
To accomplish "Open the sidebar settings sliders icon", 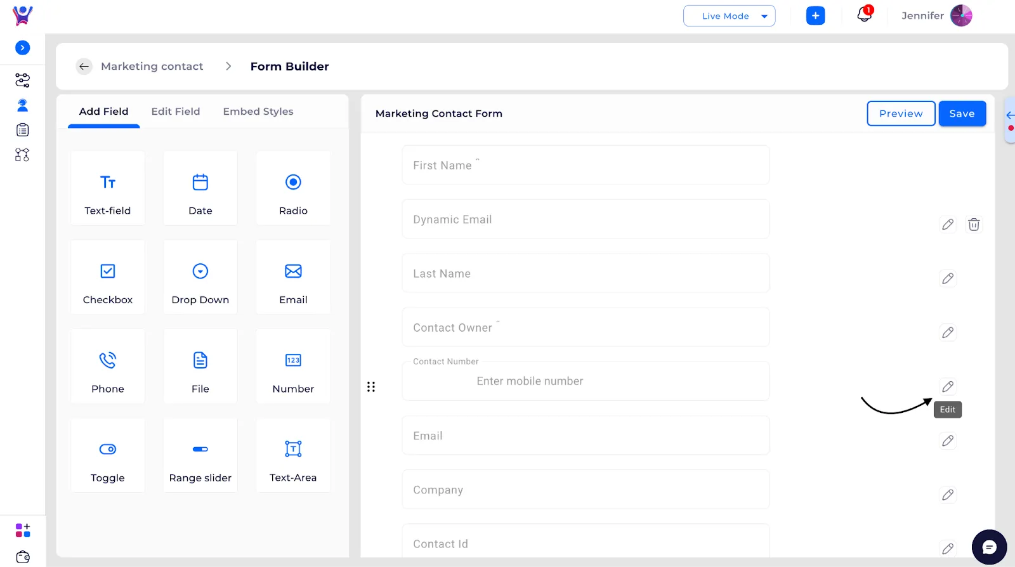I will point(22,80).
